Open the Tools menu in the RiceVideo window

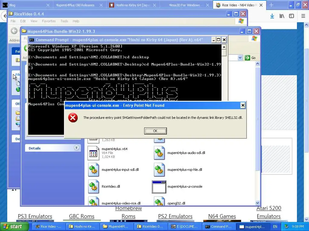(x=64, y=21)
